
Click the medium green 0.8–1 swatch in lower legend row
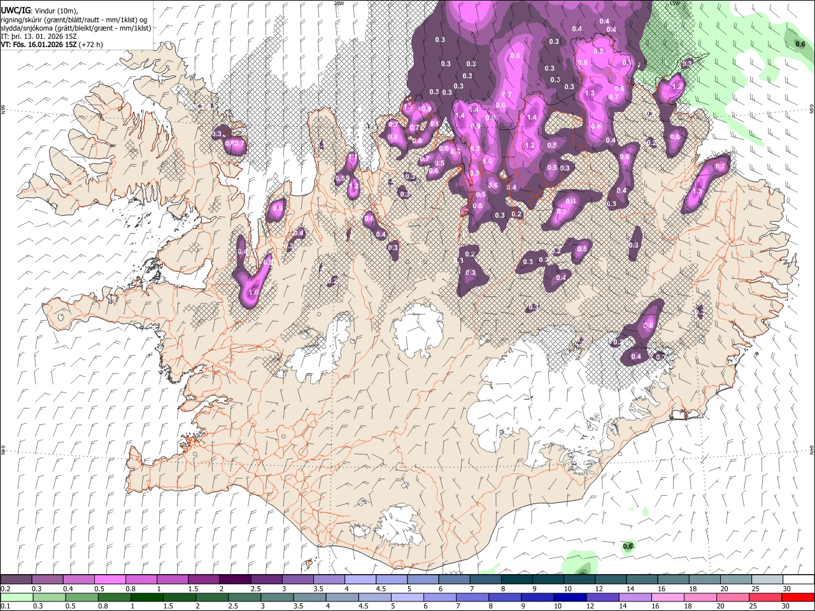click(115, 597)
